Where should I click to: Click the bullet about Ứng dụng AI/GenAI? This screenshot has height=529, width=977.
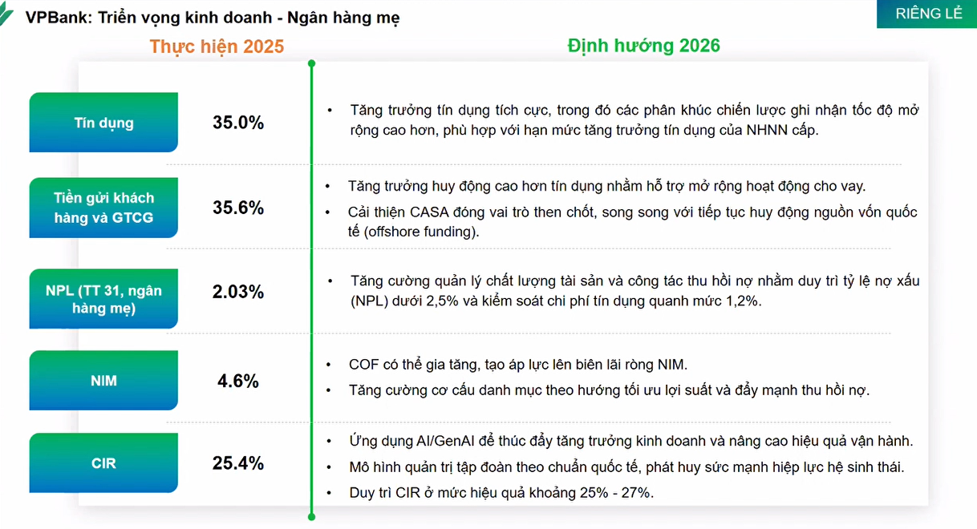tap(630, 441)
